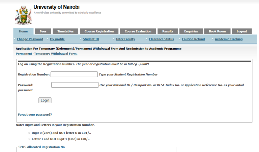Image resolution: width=259 pixels, height=152 pixels.
Task: Open the Caution Refund link
Action: 193,39
